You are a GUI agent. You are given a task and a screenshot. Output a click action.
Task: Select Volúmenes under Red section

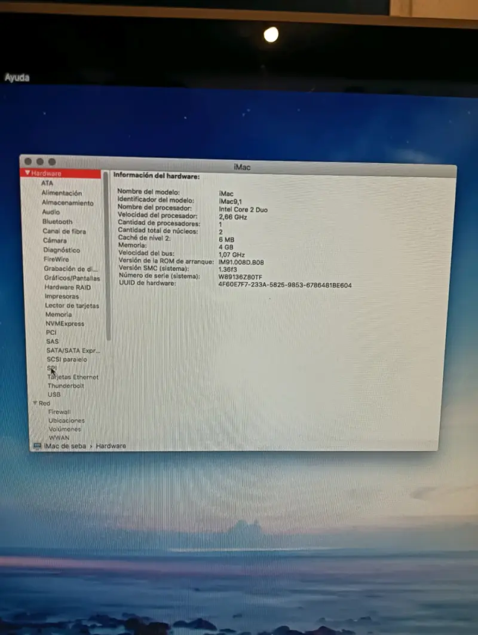tap(65, 429)
